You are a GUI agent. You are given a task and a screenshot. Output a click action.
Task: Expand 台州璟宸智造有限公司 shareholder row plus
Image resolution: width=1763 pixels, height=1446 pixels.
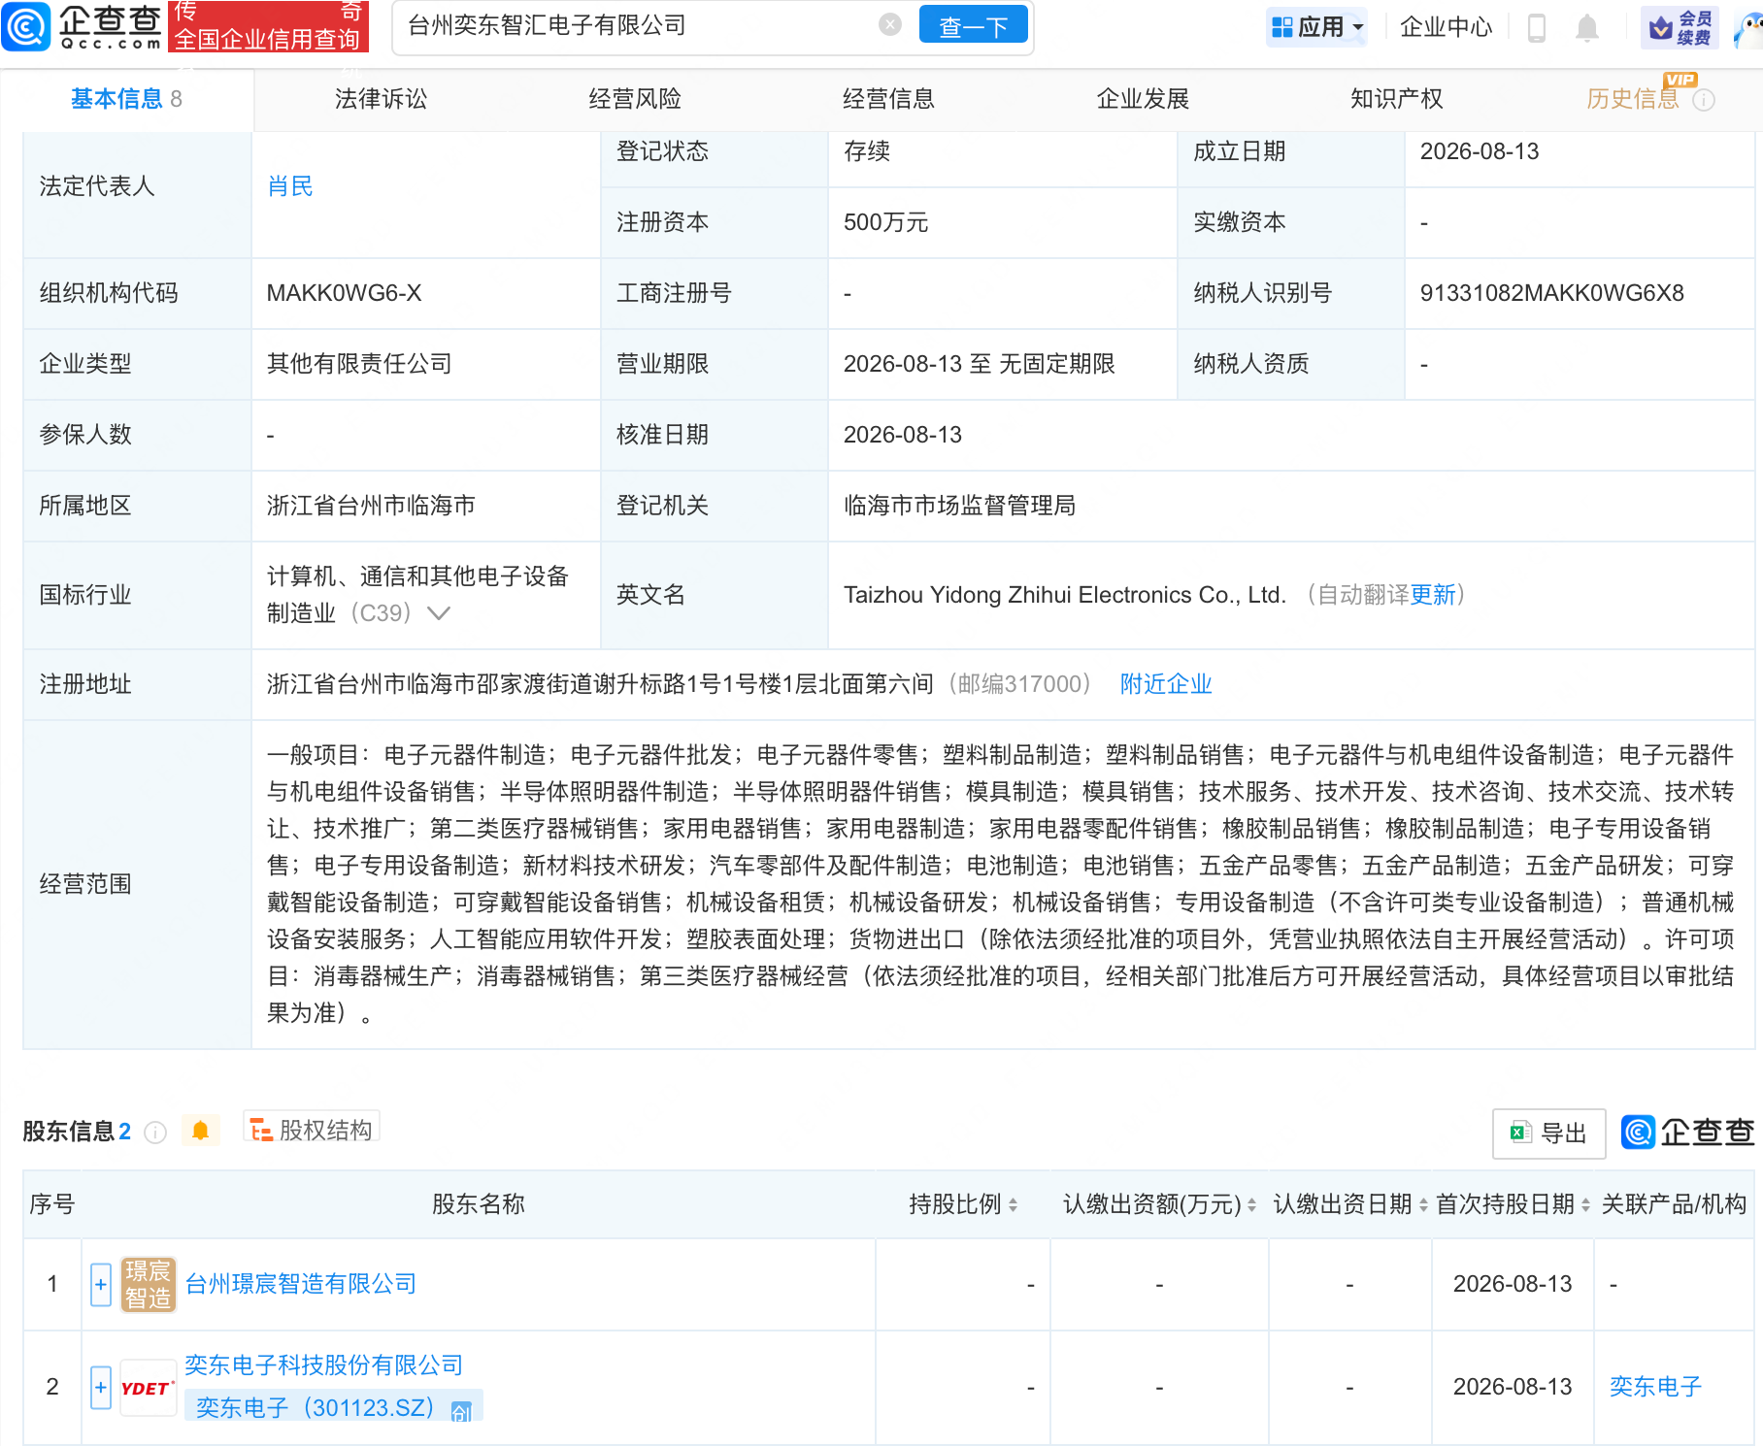101,1284
